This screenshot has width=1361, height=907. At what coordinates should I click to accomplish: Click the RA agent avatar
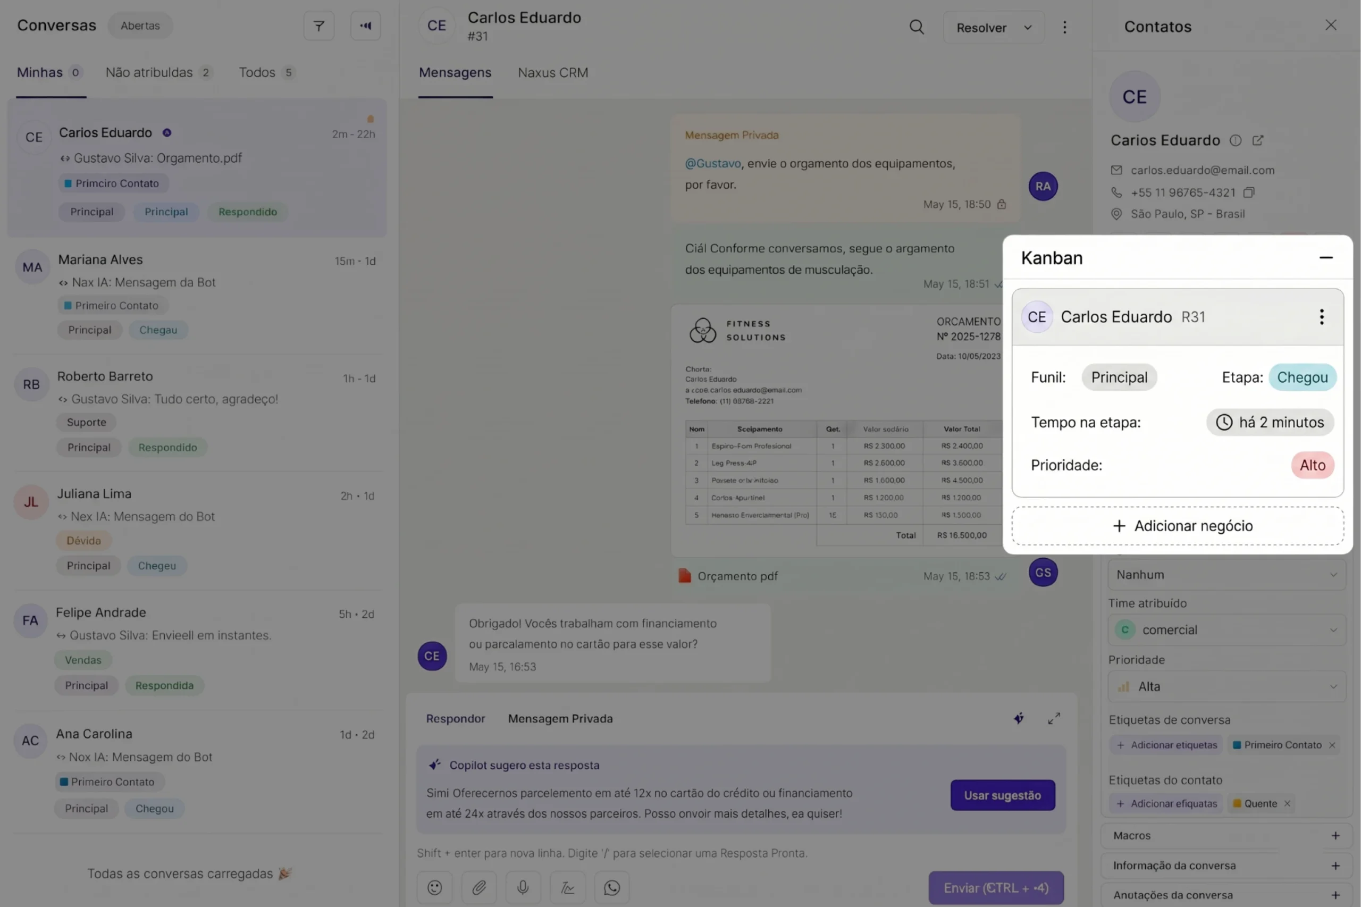coord(1043,186)
